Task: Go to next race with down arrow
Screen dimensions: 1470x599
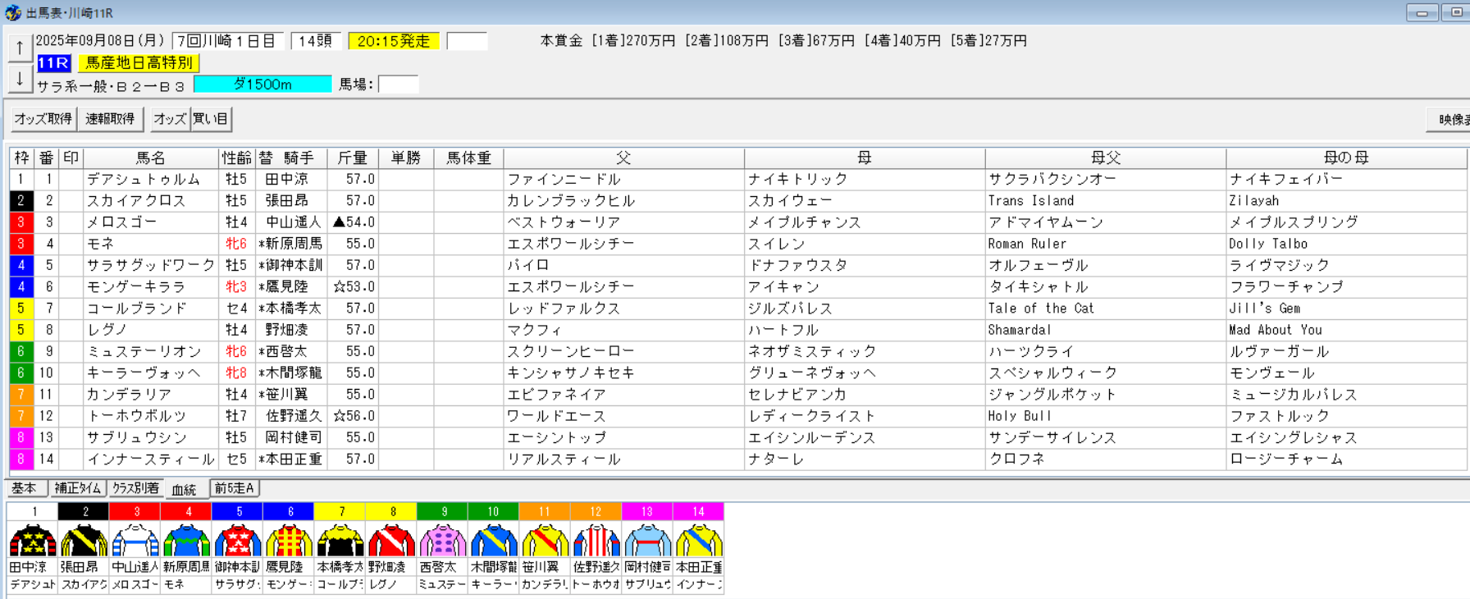Action: tap(21, 79)
